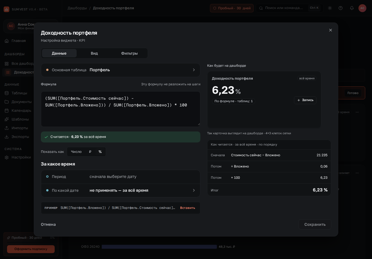This screenshot has width=372, height=259.
Task: Switch to the Вид tab
Action: [x=94, y=53]
